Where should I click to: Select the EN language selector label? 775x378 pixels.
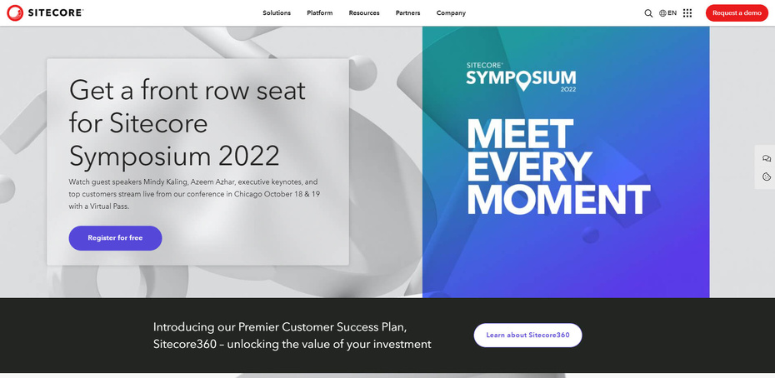[x=672, y=13]
